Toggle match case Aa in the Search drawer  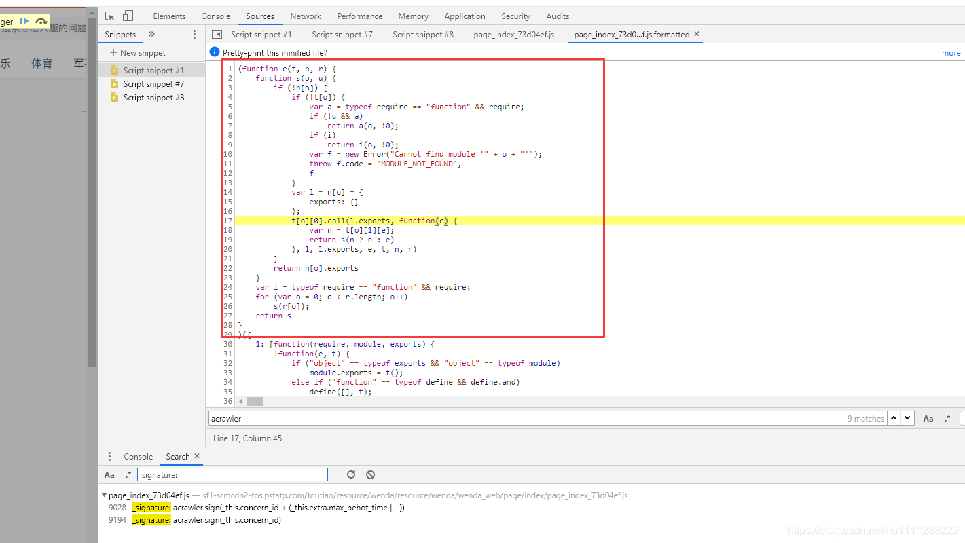pos(109,475)
